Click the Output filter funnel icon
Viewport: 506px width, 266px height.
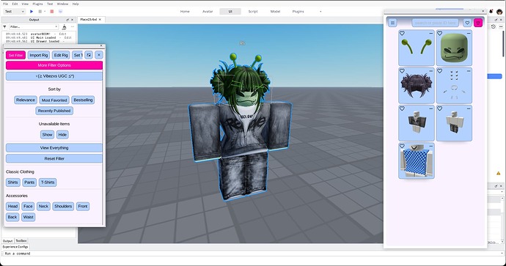[5, 27]
